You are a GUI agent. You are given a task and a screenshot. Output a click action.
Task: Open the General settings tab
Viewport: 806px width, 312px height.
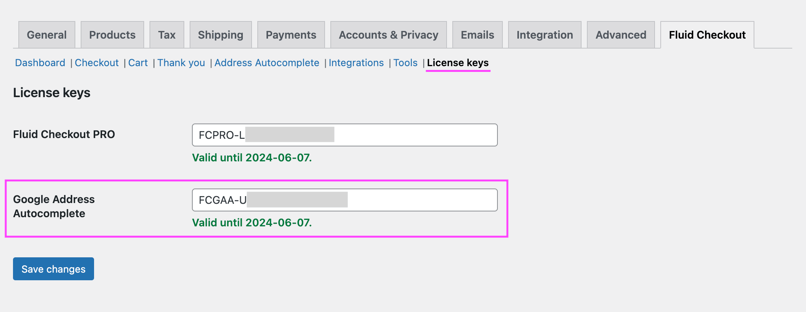tap(47, 35)
